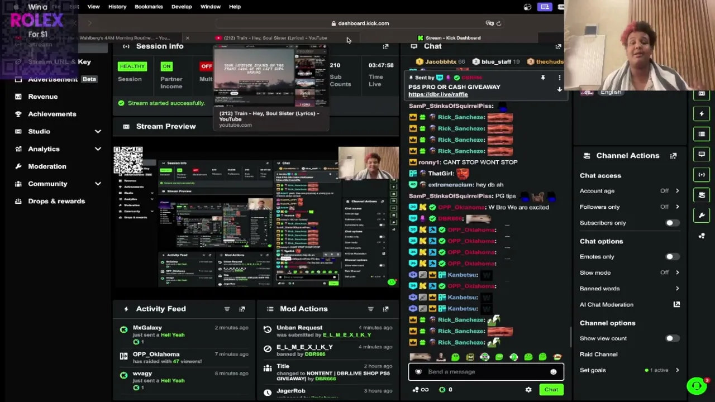Open chat settings gear
715x402 pixels.
click(x=528, y=390)
